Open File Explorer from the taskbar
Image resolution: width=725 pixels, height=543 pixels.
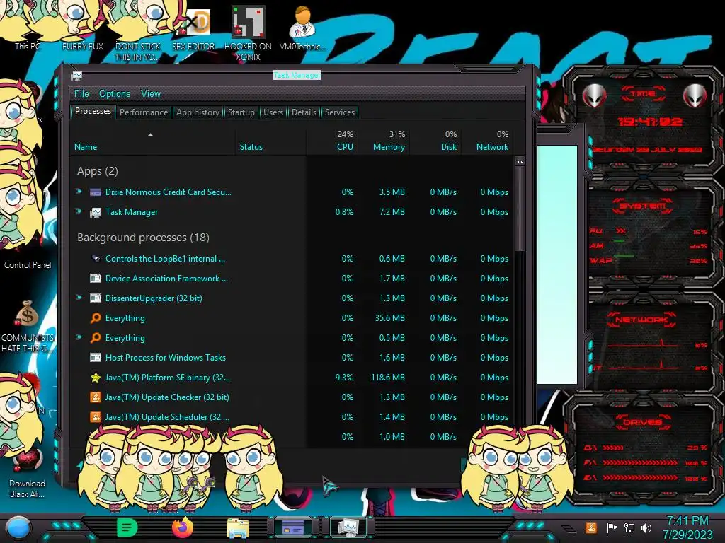pyautogui.click(x=238, y=528)
